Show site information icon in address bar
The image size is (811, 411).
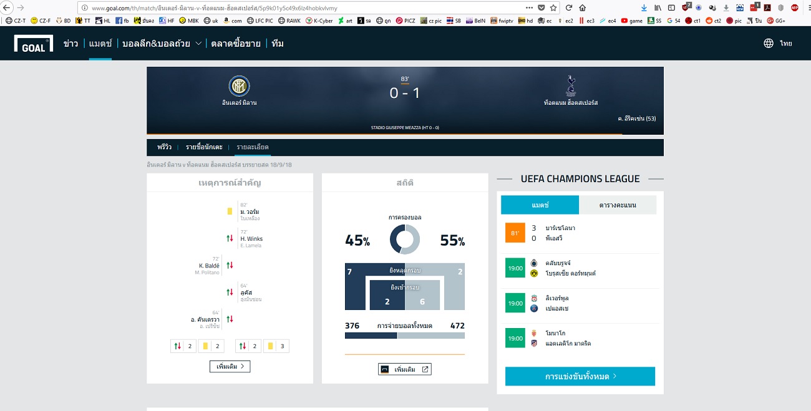tap(85, 7)
